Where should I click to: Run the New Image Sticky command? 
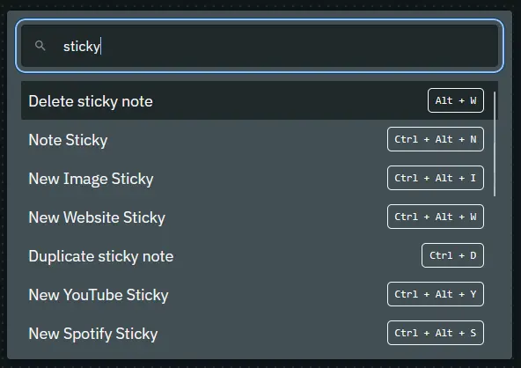(x=260, y=178)
